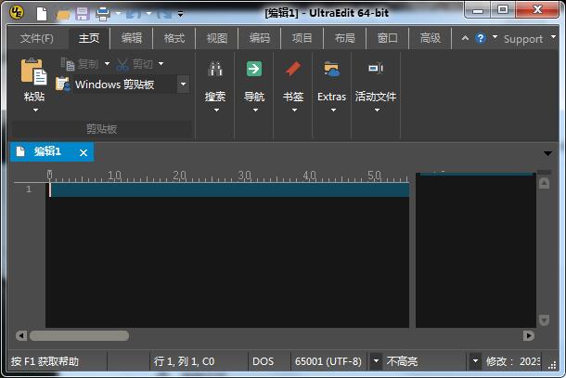This screenshot has width=566, height=378.
Task: Open the document tab list dropdown
Action: [x=547, y=153]
